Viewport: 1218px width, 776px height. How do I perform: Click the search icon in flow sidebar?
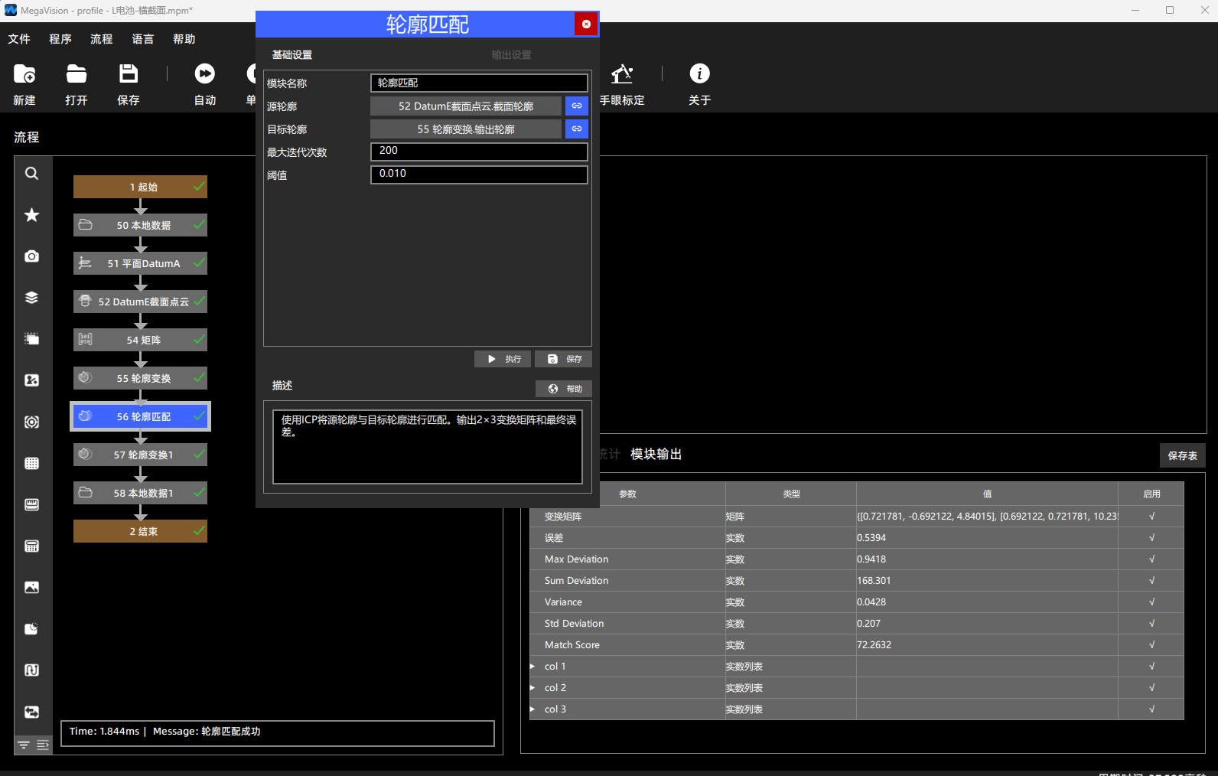click(31, 174)
